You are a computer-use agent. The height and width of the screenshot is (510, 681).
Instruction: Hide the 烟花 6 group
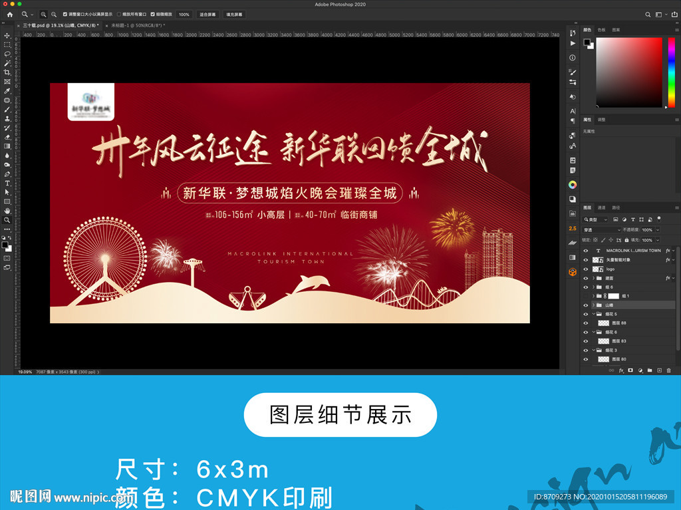585,332
